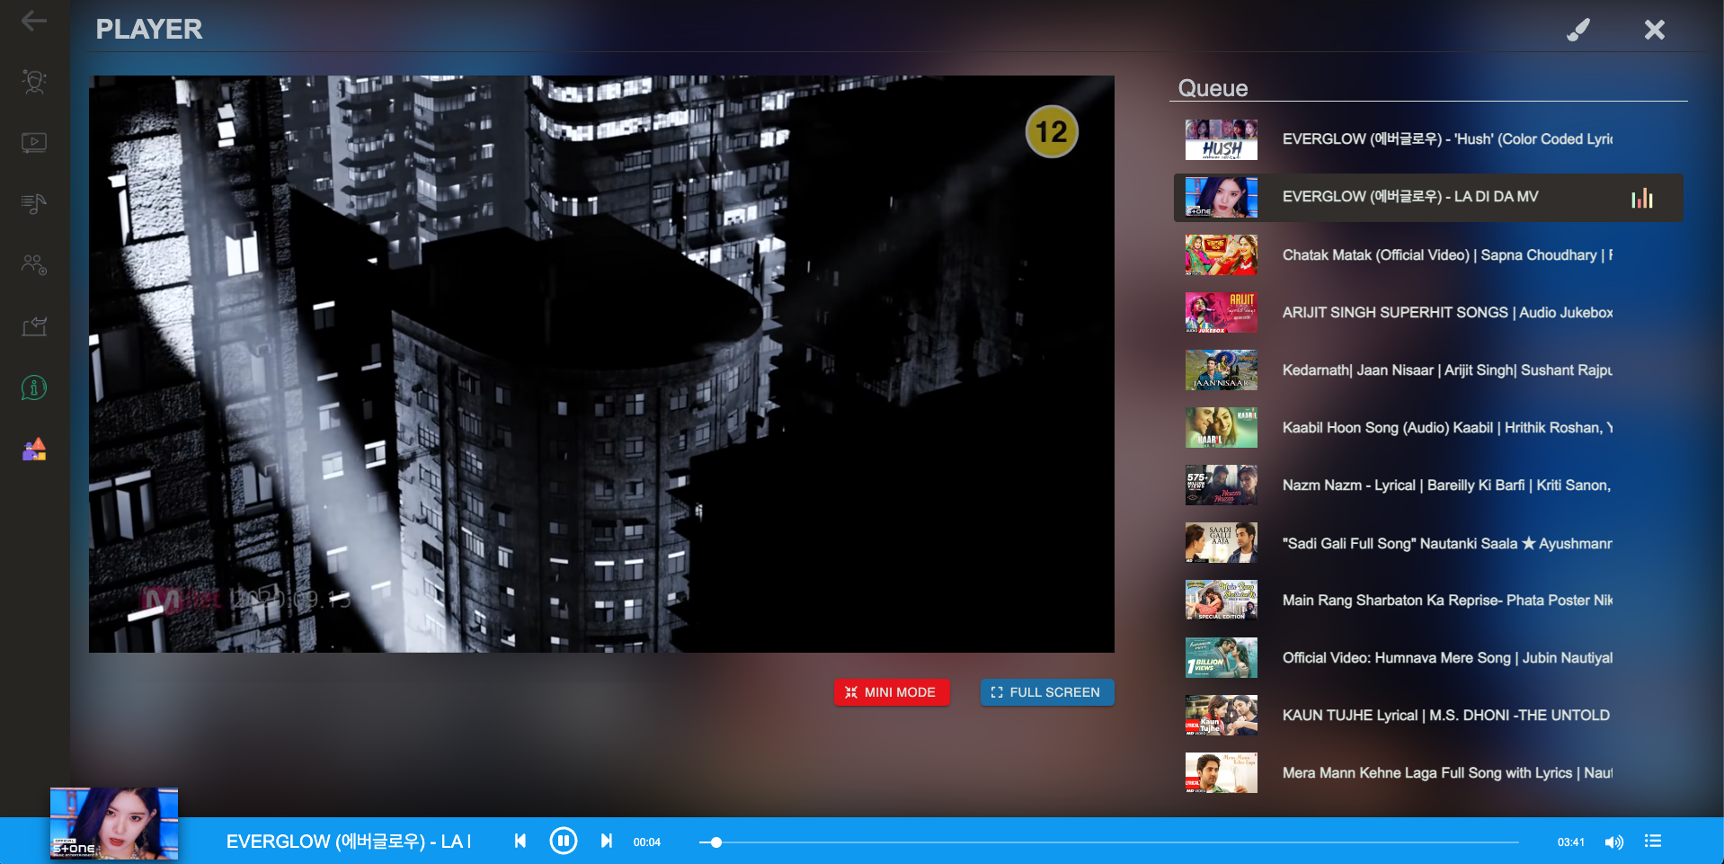
Task: Click the Kaabil thumbnail in queue
Action: coord(1222,428)
